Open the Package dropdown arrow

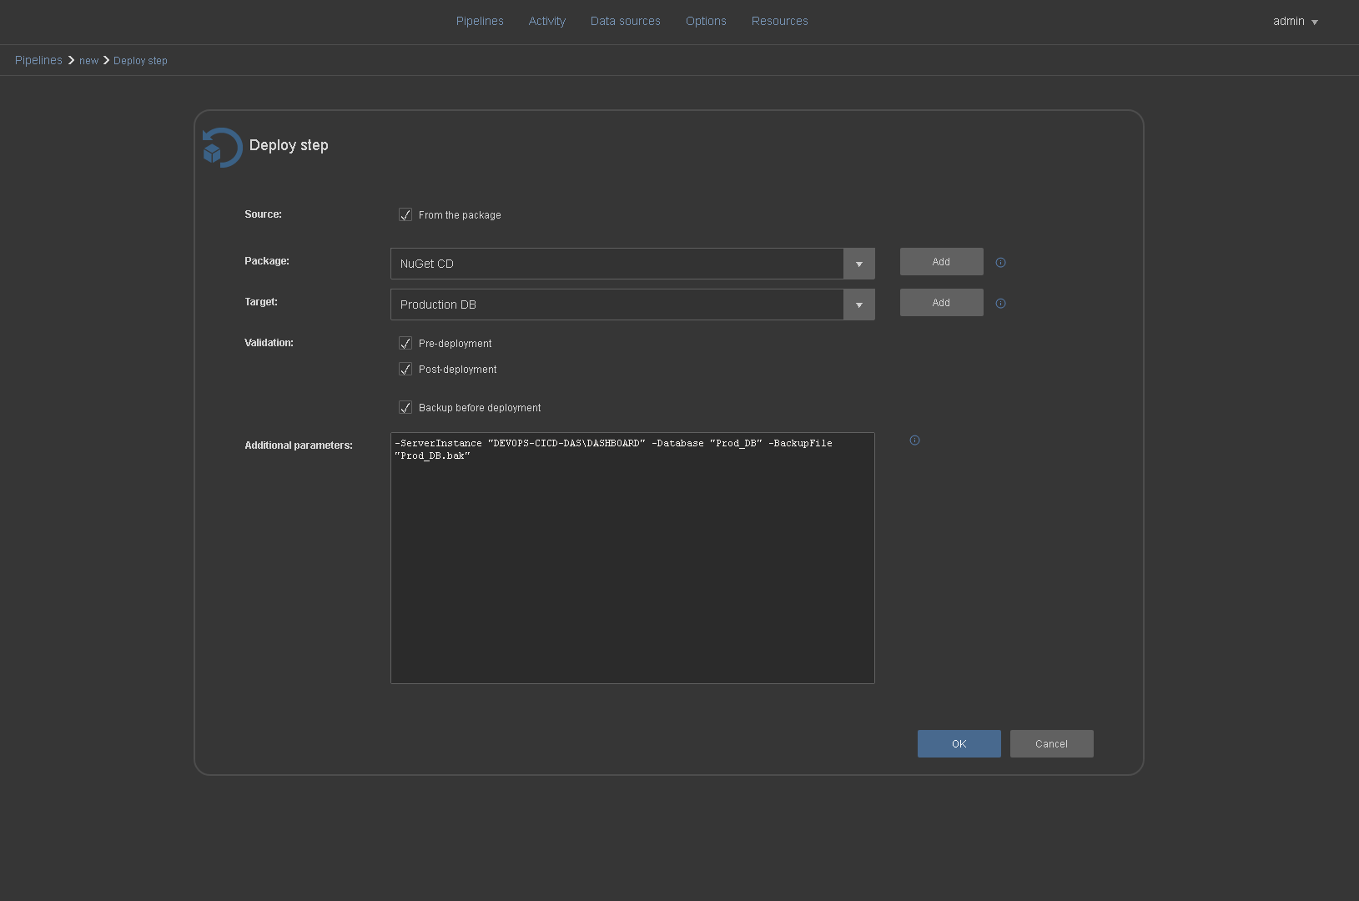click(858, 264)
